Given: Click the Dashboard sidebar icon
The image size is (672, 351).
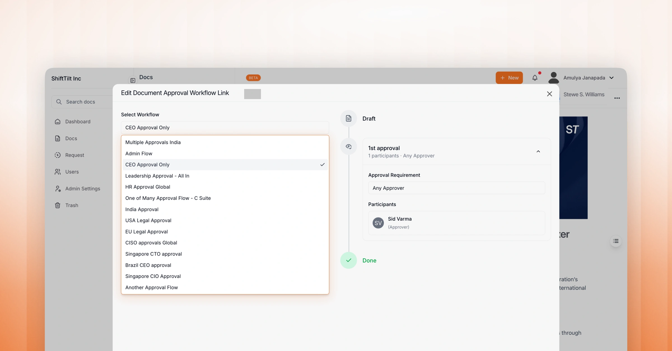Looking at the screenshot, I should (x=58, y=121).
